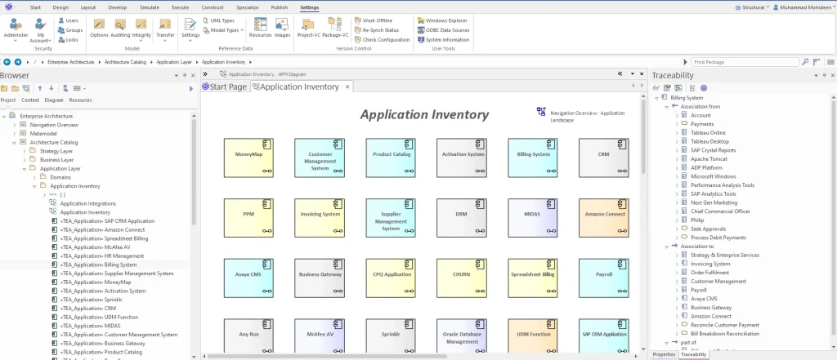Viewport: 837px width, 360px height.
Task: Open the Images ribbon icon
Action: coord(282,29)
